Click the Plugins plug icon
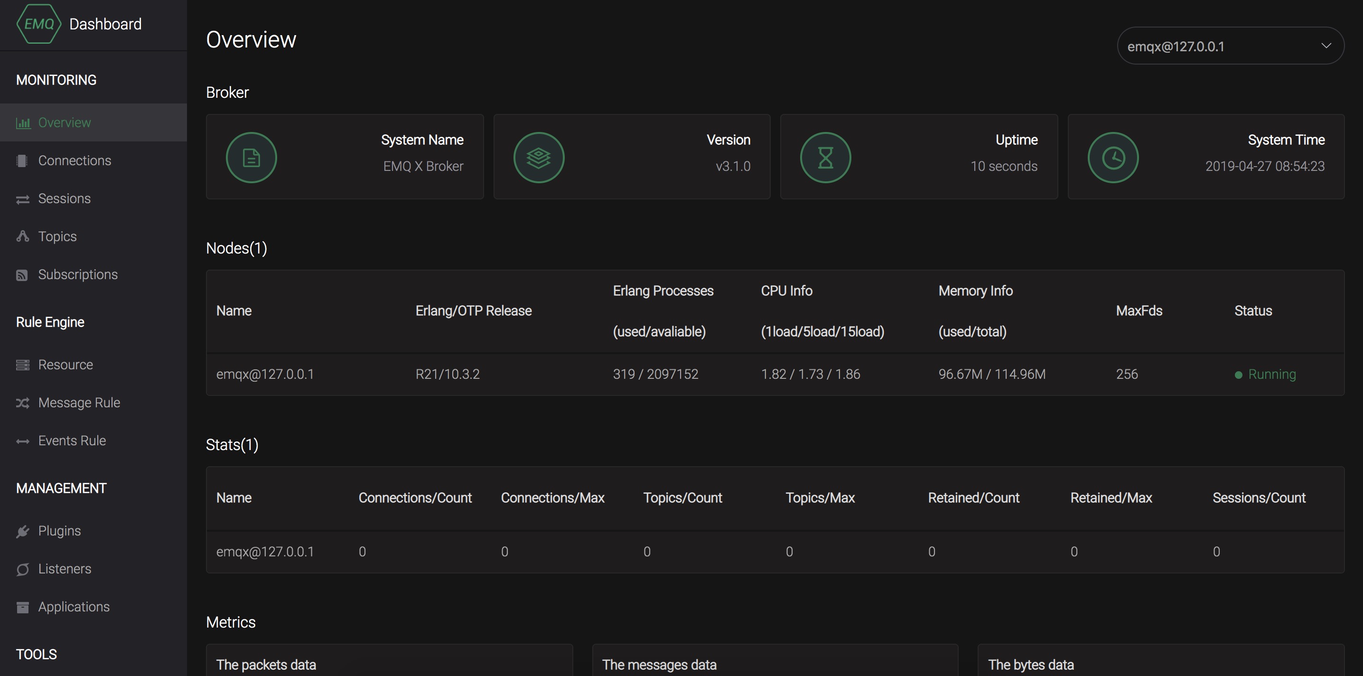The width and height of the screenshot is (1363, 676). point(22,532)
